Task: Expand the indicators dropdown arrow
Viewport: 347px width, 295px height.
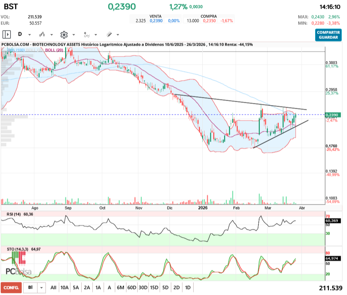Action: [96, 35]
